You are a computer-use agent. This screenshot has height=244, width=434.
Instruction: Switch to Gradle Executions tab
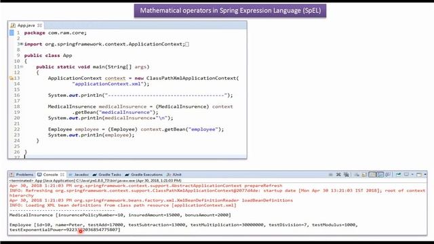[x=144, y=175]
